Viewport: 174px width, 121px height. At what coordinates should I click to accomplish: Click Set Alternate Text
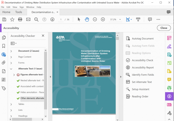(142, 82)
